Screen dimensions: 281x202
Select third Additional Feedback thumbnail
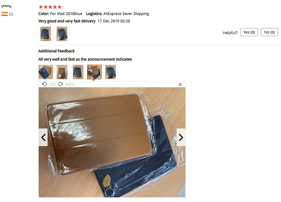78,72
